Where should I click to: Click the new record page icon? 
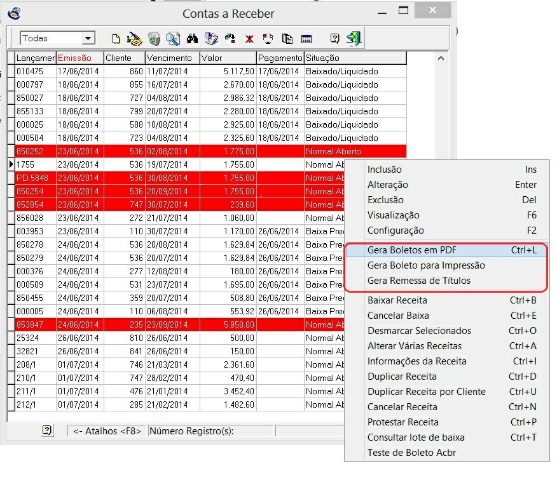pyautogui.click(x=116, y=39)
